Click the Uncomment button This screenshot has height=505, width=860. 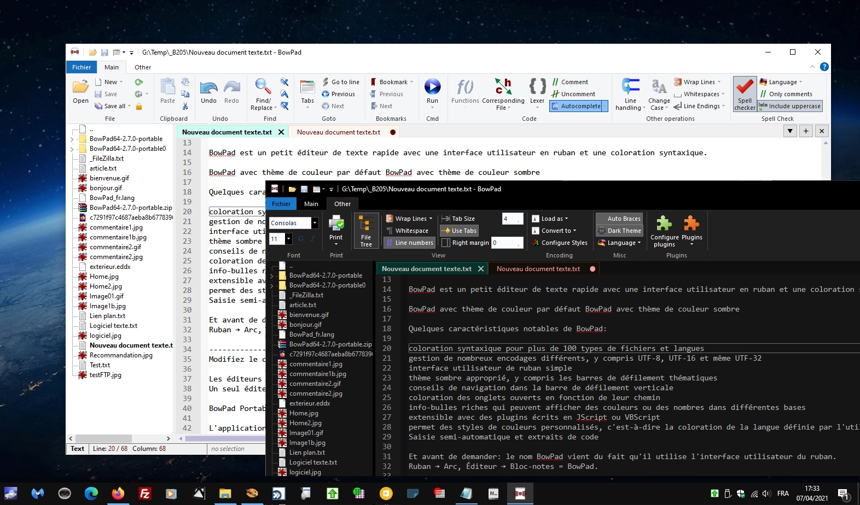(573, 94)
